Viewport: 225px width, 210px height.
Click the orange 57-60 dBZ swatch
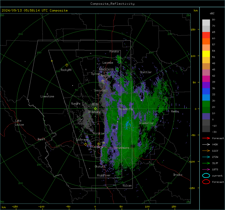click(x=206, y=41)
